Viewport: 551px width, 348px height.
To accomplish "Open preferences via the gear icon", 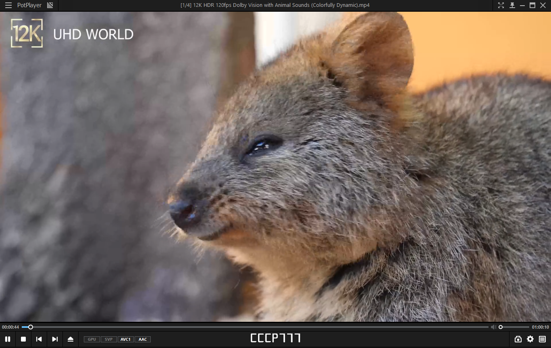I will (530, 339).
